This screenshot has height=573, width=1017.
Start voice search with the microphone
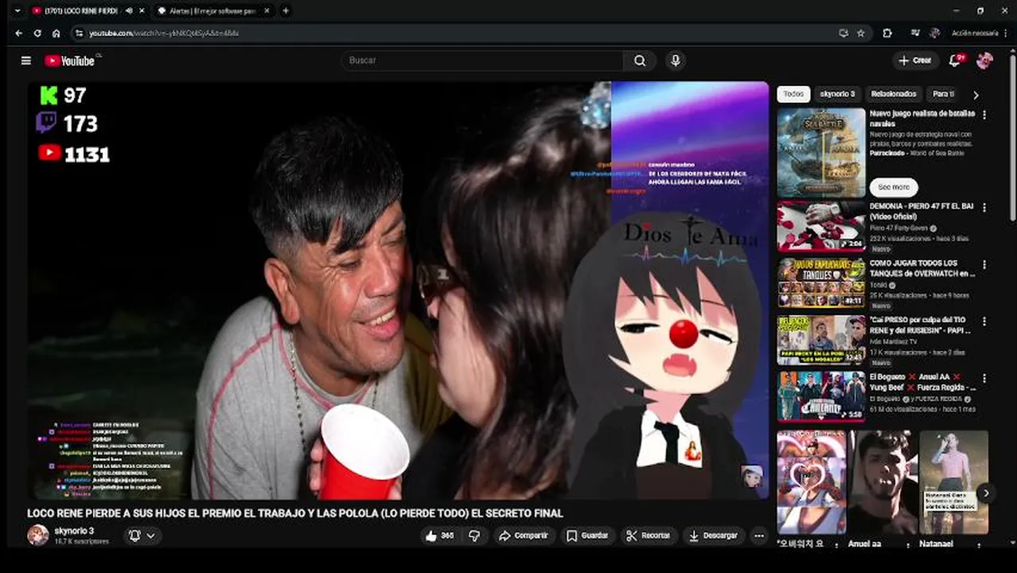[x=676, y=60]
